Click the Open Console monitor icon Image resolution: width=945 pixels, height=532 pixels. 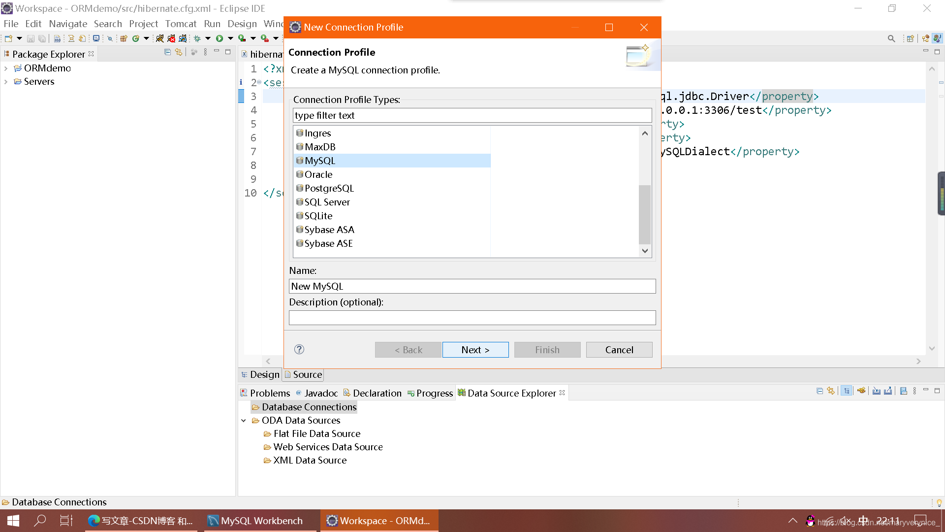(96, 38)
